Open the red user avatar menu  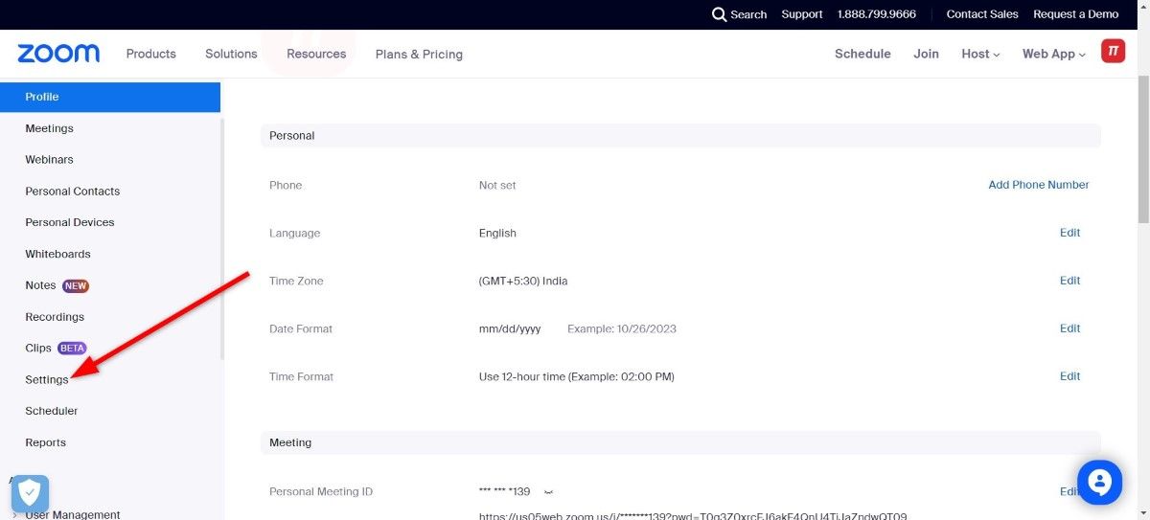pos(1113,52)
